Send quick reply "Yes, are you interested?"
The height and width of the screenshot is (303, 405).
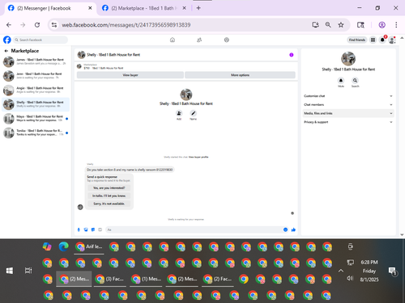(109, 187)
